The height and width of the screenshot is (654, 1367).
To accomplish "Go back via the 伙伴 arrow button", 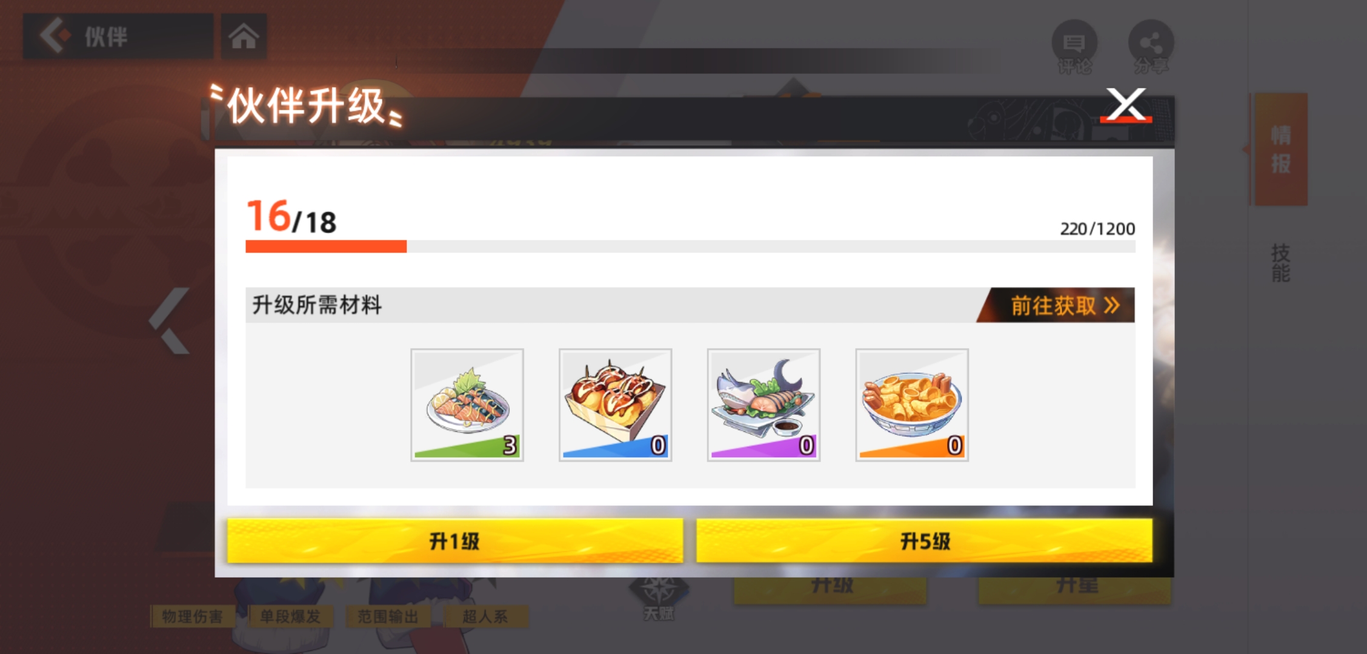I will click(x=118, y=36).
